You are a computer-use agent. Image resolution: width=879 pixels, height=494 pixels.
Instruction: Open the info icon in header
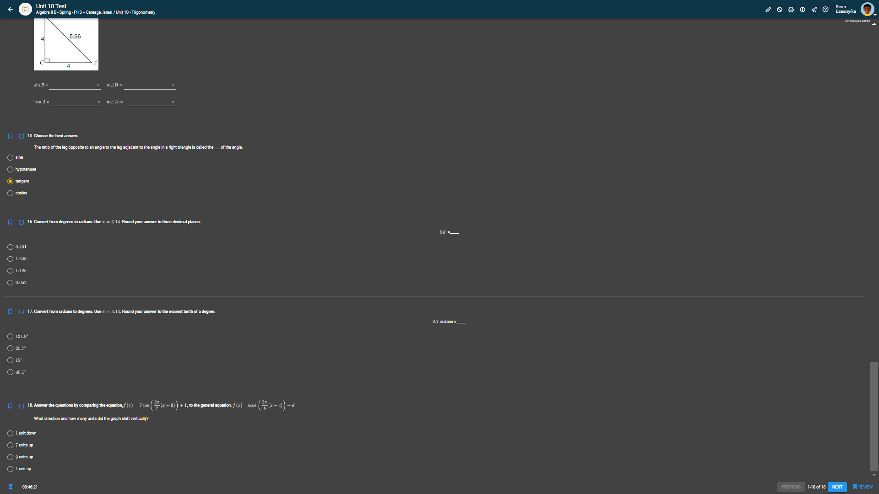point(803,10)
